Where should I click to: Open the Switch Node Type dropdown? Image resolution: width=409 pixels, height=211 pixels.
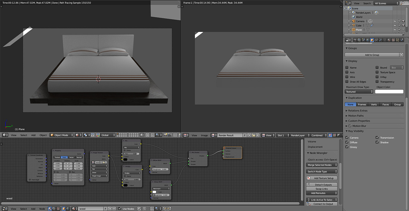coord(322,172)
